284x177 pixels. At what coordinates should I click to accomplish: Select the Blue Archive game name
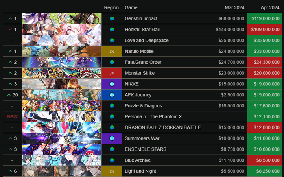[x=138, y=160]
